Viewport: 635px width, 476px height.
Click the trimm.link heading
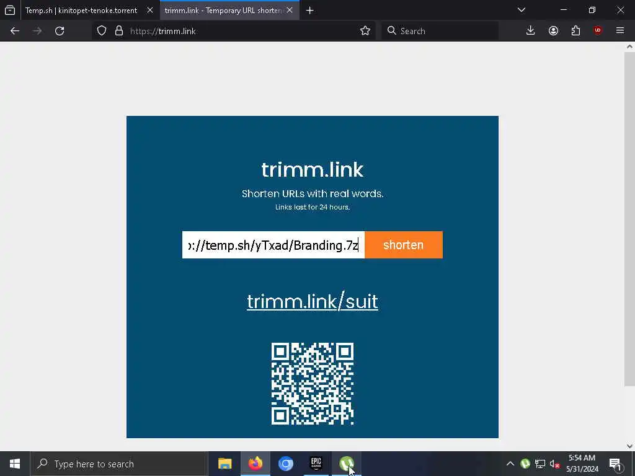(x=313, y=170)
